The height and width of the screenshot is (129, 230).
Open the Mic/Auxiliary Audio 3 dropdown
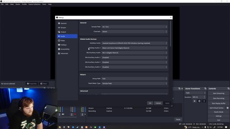click(x=134, y=62)
